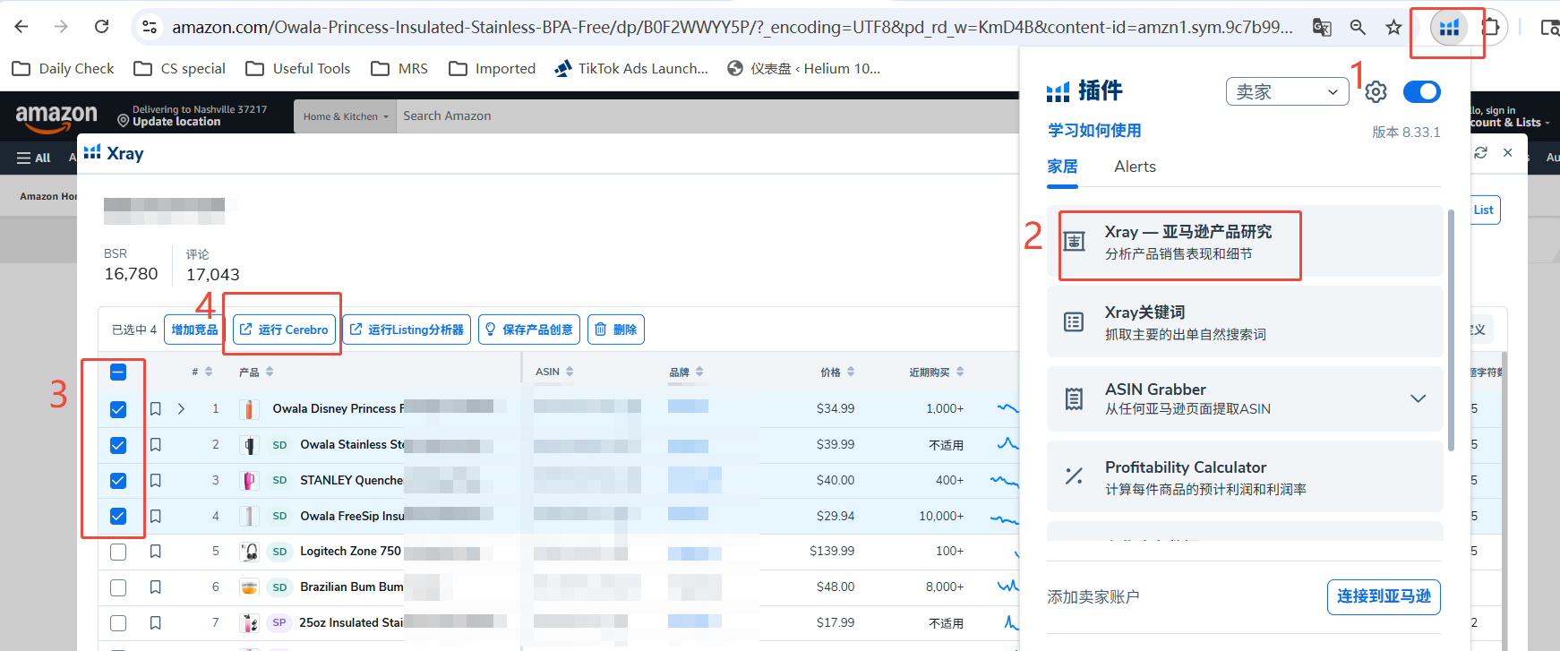Toggle the plugin enable switch off
The height and width of the screenshot is (651, 1560).
[x=1421, y=92]
